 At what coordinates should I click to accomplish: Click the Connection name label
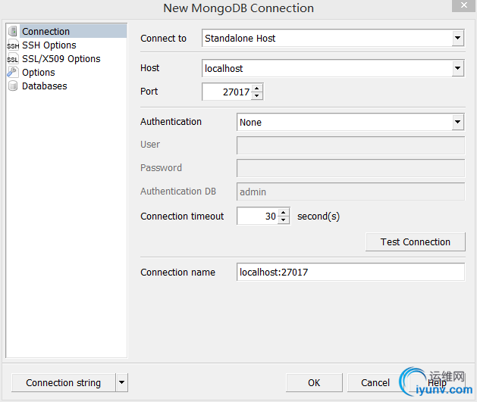(x=177, y=272)
